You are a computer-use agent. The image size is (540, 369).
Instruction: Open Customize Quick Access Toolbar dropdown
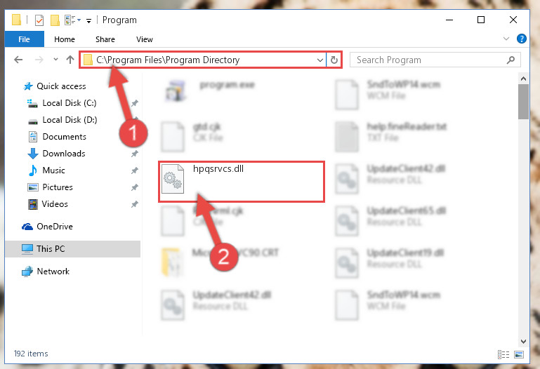[x=88, y=21]
